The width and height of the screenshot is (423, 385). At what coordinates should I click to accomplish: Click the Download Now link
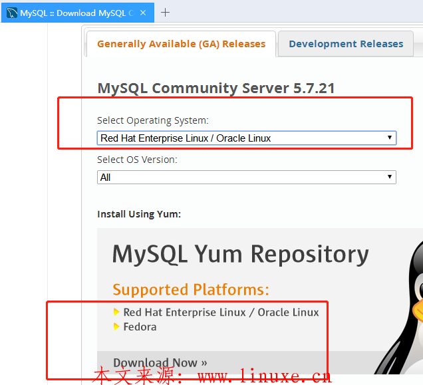tap(160, 362)
